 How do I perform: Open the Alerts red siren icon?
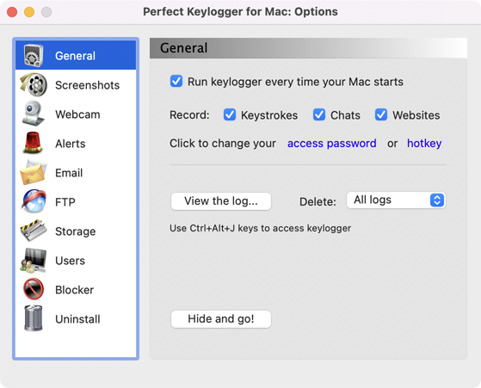tap(34, 143)
